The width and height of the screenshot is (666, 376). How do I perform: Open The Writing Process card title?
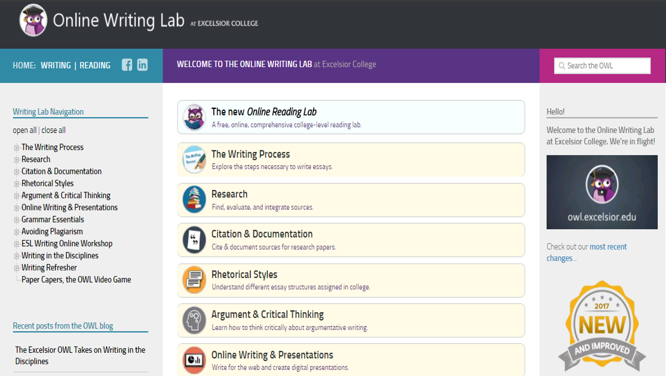point(251,154)
